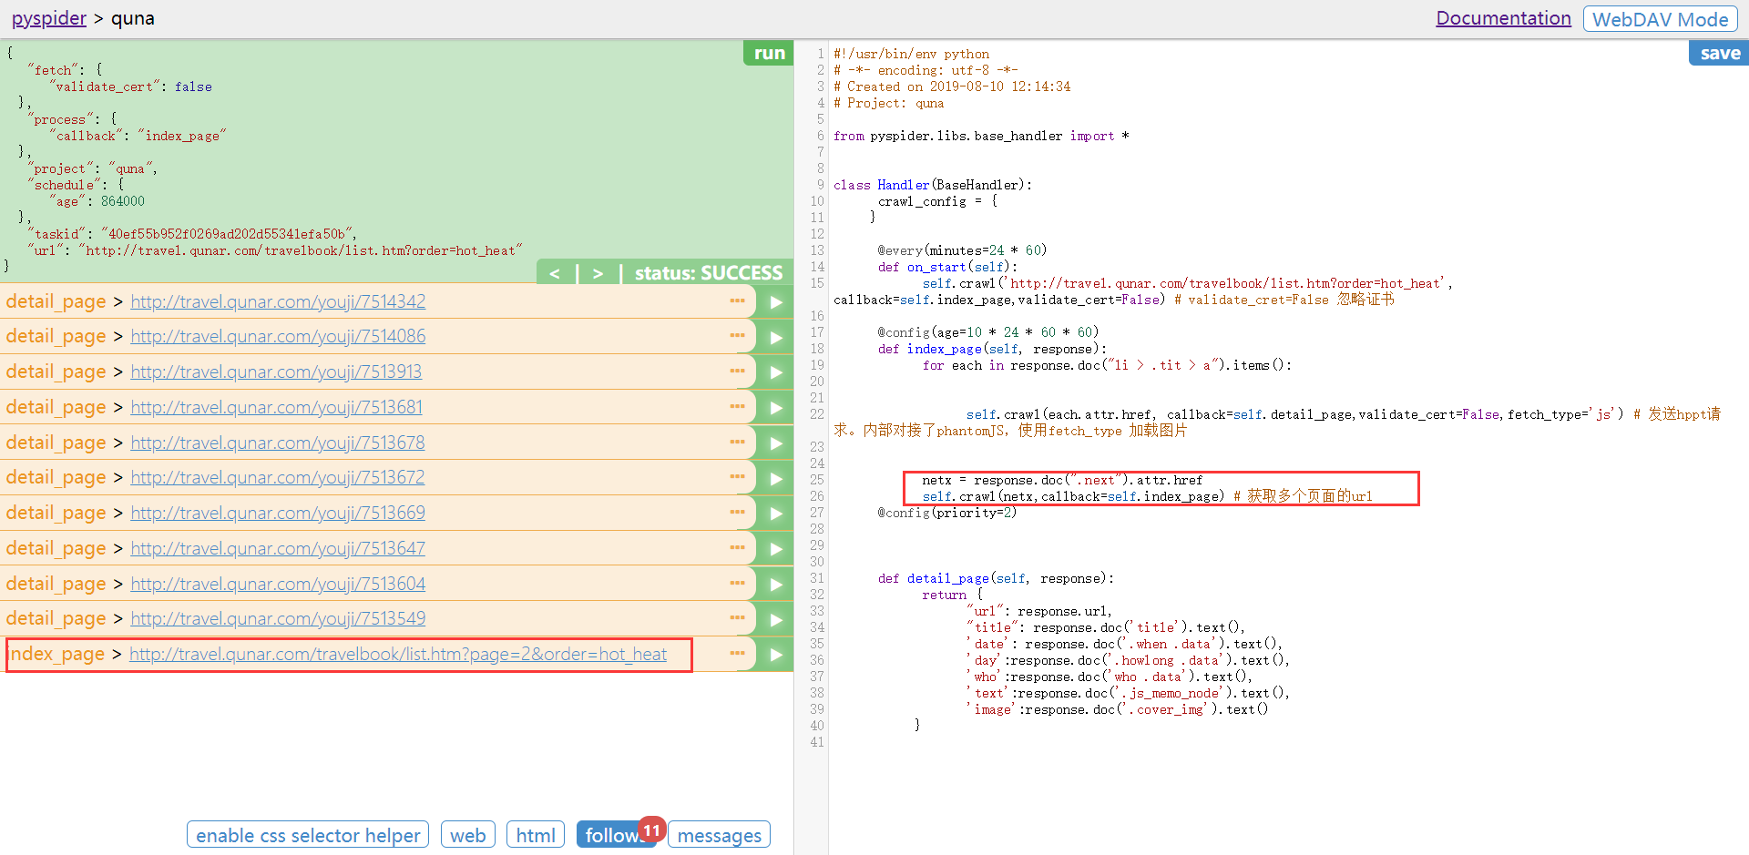Go to next task with right arrow
Viewport: 1749px width, 855px height.
point(598,273)
